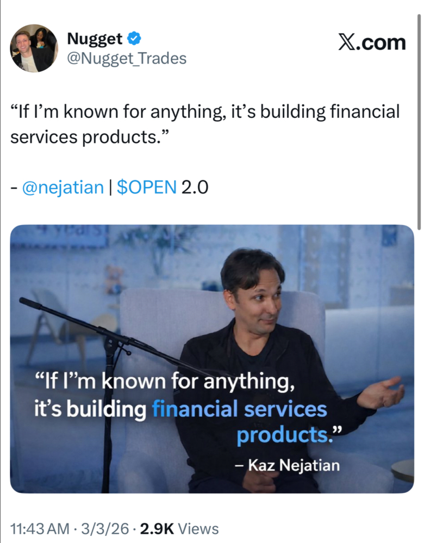The height and width of the screenshot is (543, 424).
Task: Click the 3/3/26 post date
Action: tap(104, 529)
